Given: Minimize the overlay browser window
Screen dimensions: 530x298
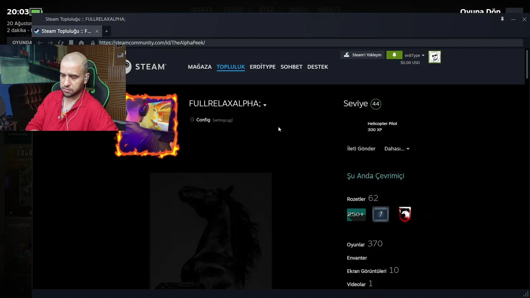Looking at the screenshot, I should click(513, 19).
